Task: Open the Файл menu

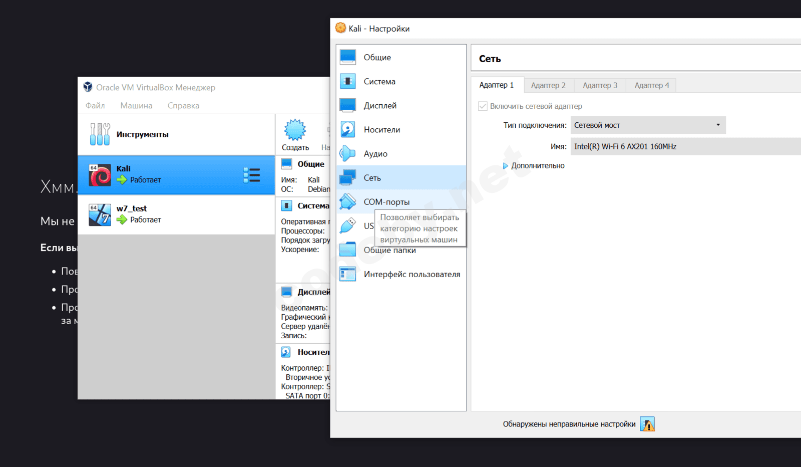Action: 95,106
